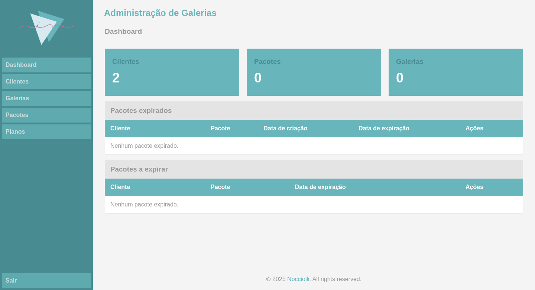The height and width of the screenshot is (290, 535).
Task: Click "Nenhum pacote expirado." row under Pacotes expirados
Action: (314, 146)
